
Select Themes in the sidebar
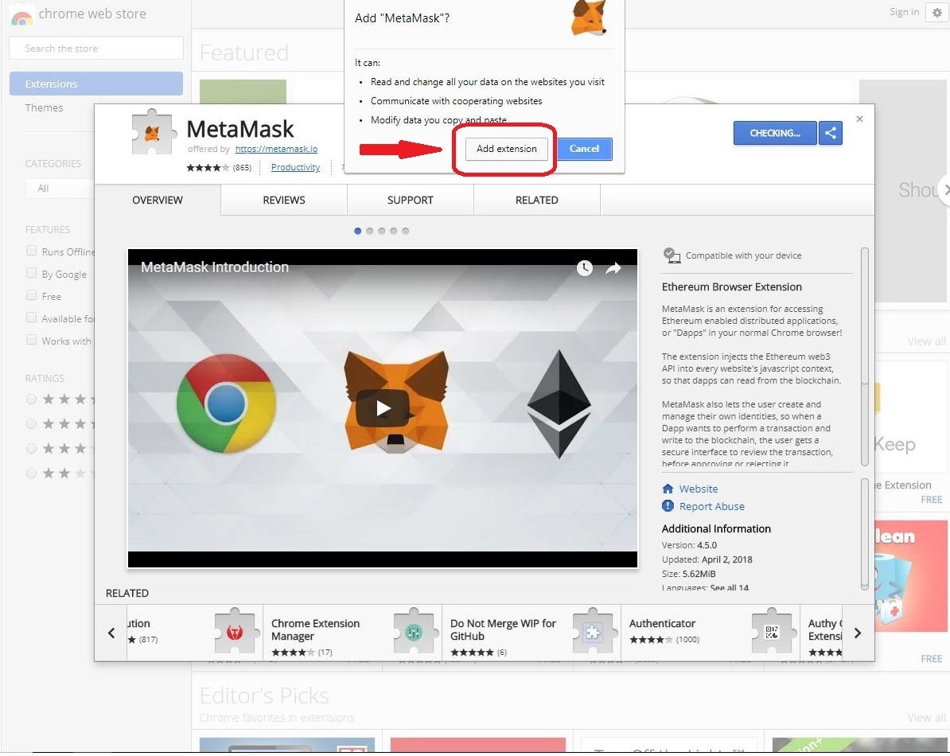(45, 107)
